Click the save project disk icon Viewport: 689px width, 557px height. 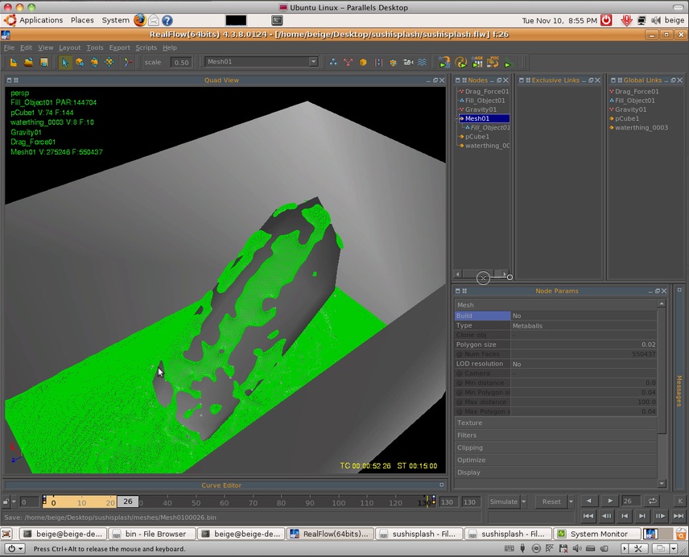43,63
